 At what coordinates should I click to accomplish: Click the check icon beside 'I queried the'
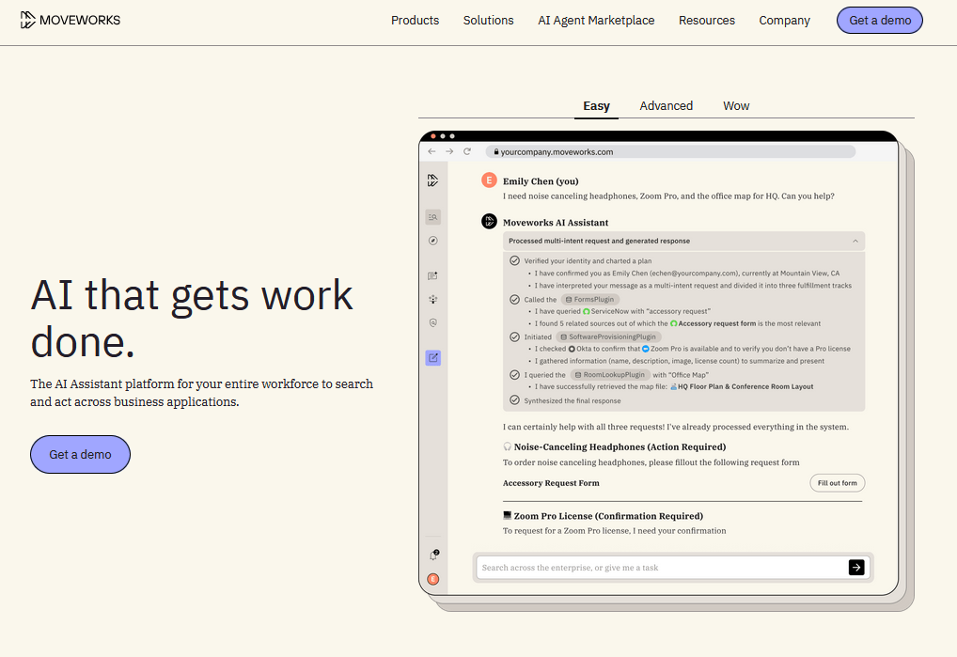click(514, 375)
